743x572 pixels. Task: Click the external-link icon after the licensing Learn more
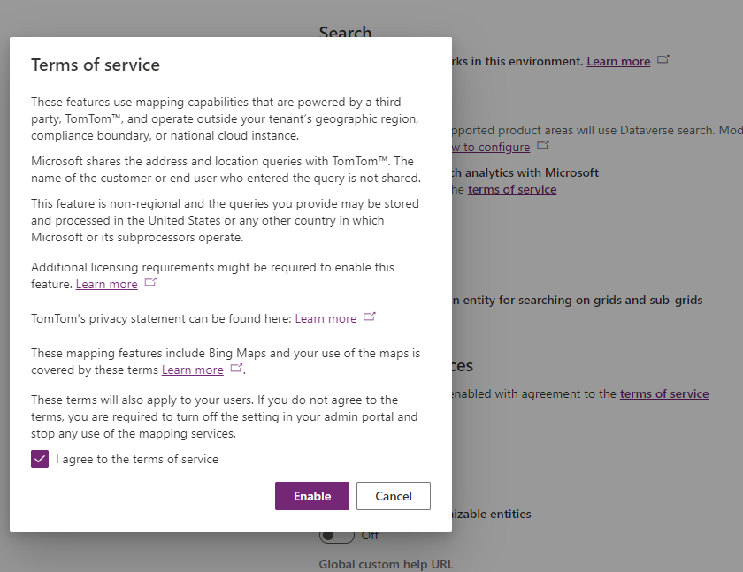click(150, 282)
